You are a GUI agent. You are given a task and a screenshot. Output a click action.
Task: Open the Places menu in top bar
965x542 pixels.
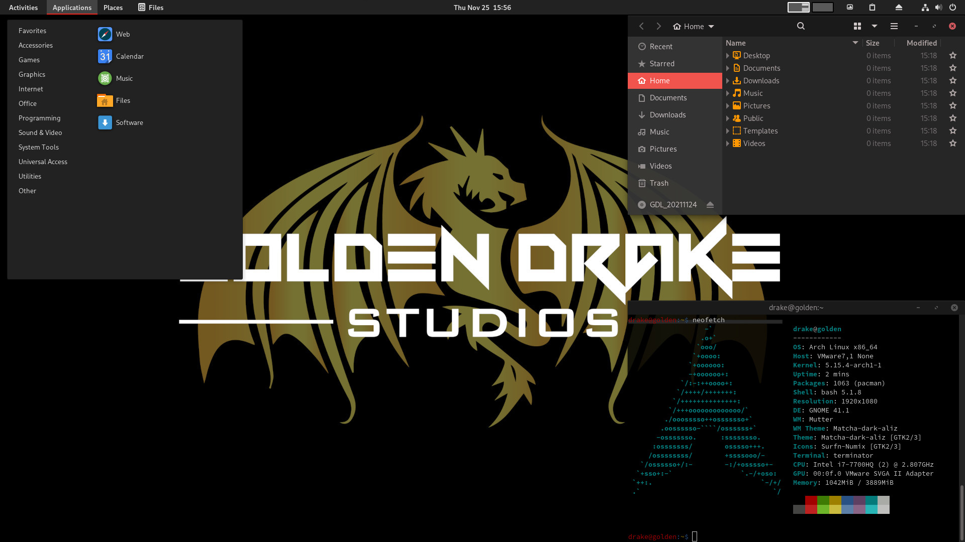113,8
